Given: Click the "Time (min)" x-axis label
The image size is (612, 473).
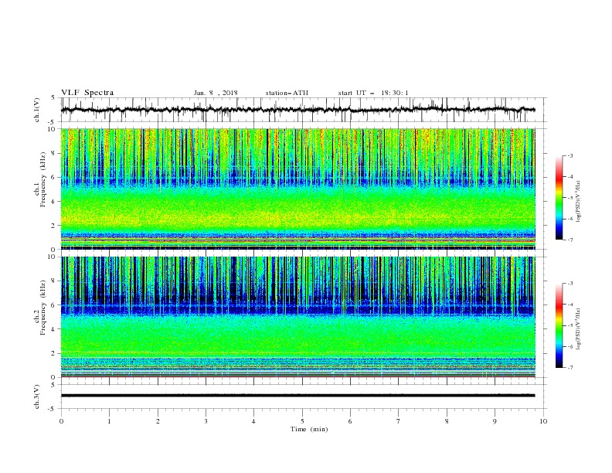Looking at the screenshot, I should point(309,429).
